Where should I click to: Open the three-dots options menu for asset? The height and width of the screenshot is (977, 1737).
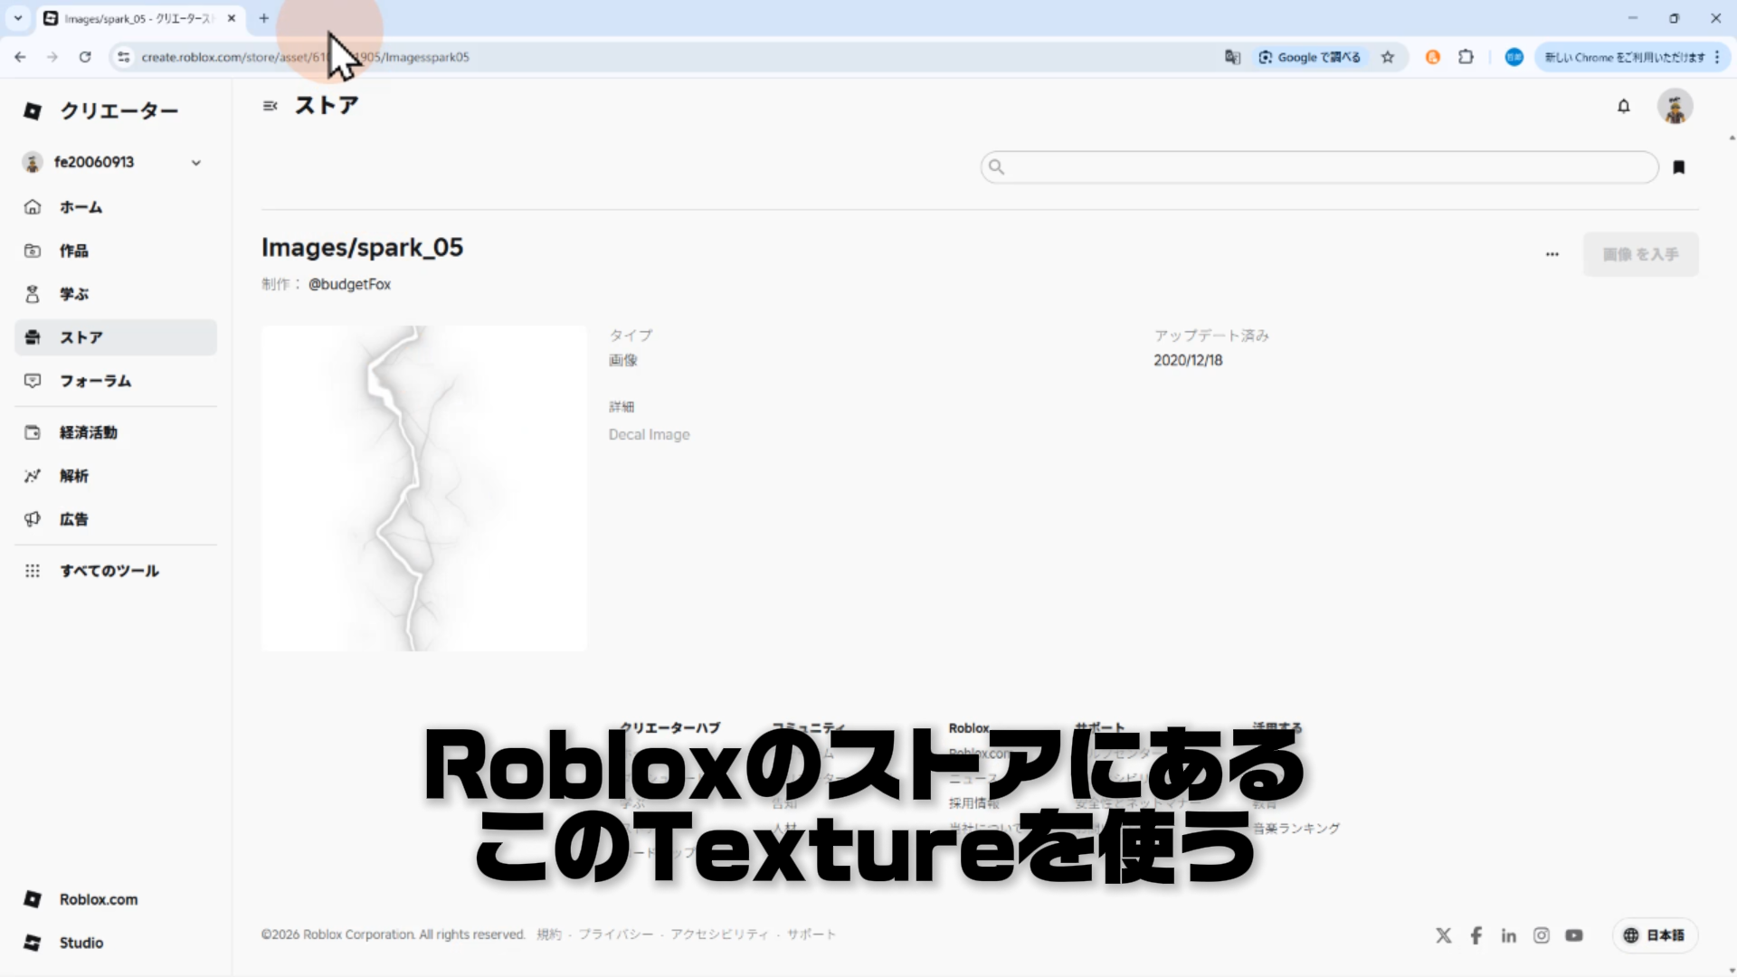point(1552,254)
